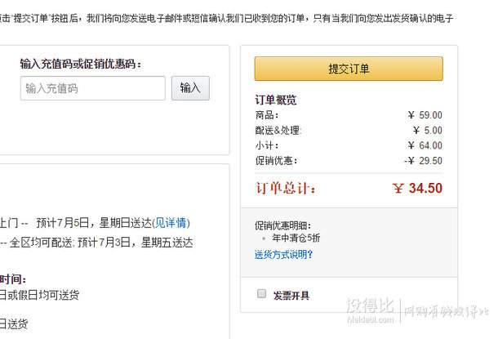Select the 预计7月3日 Friday delivery option
The width and height of the screenshot is (498, 339).
(96, 243)
